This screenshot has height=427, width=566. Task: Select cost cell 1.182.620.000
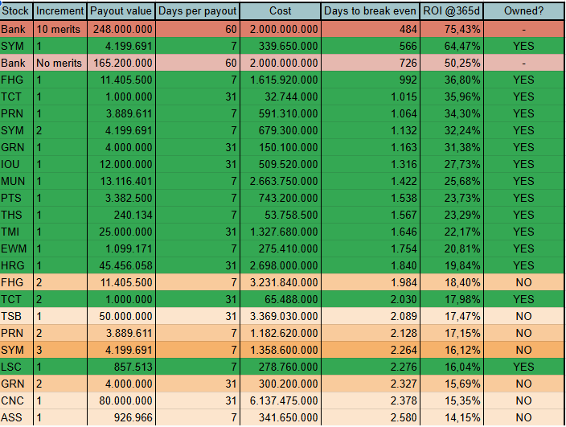coord(280,333)
